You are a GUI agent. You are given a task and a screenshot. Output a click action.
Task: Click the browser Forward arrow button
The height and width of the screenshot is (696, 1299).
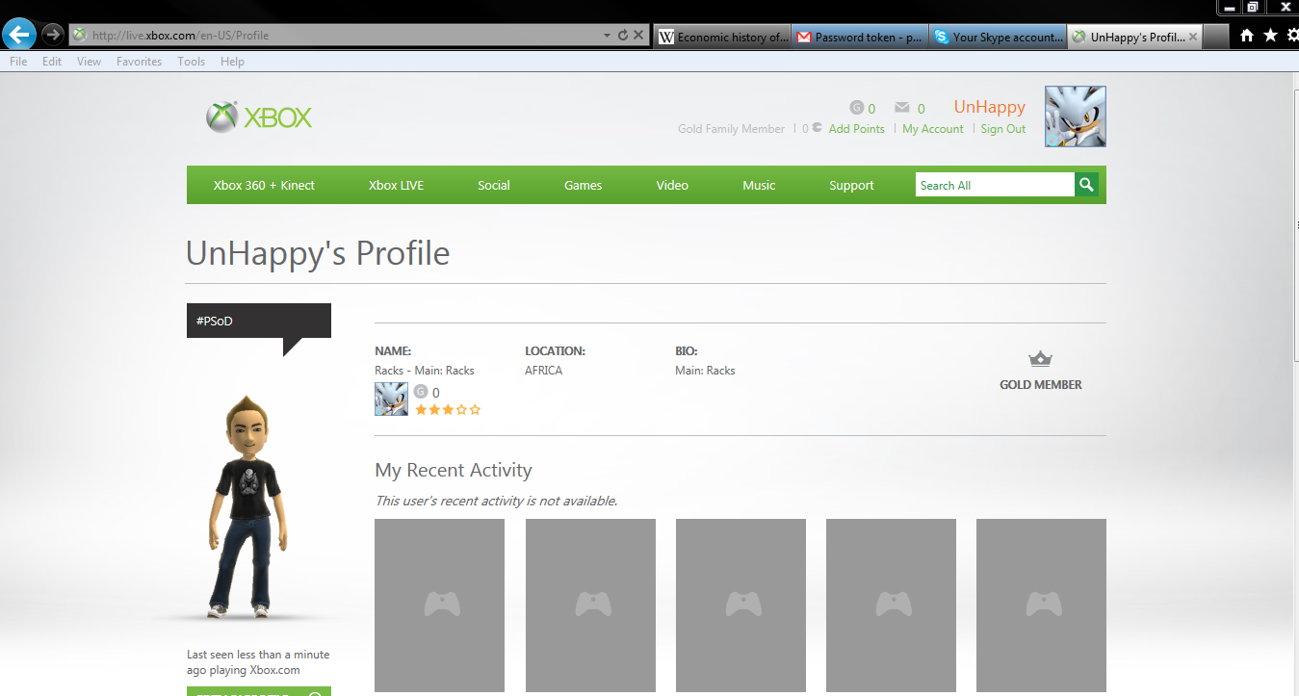coord(52,36)
